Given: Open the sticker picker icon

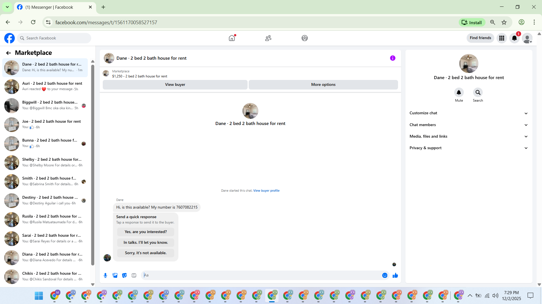Looking at the screenshot, I should click(x=124, y=275).
